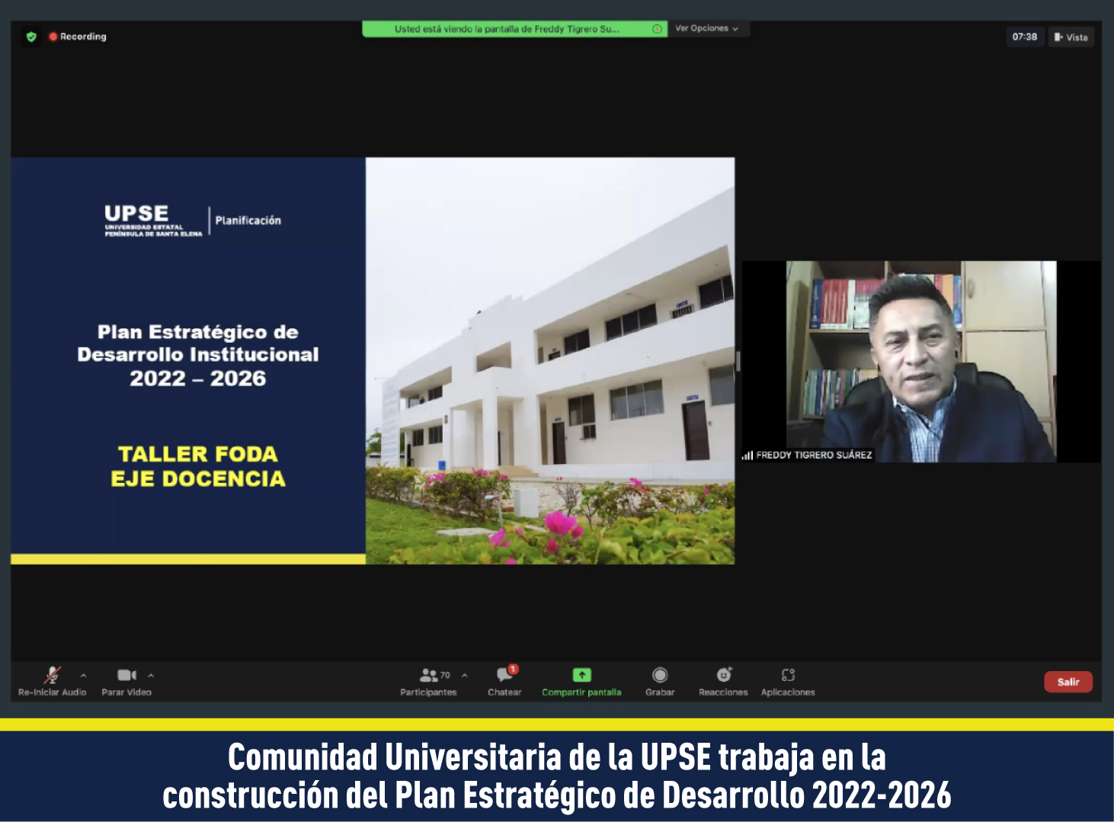Unmute with the Re-Iniciar Audio microphone icon
This screenshot has height=822, width=1114.
coord(52,675)
